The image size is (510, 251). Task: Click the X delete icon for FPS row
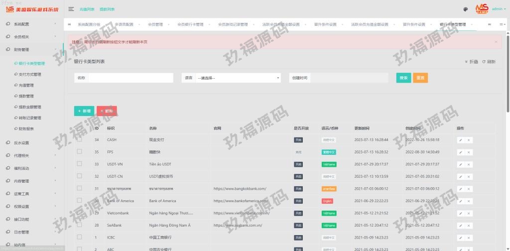coord(469,152)
